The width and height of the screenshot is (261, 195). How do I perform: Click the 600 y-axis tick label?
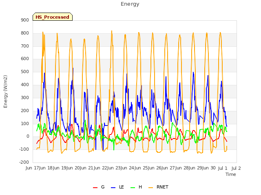pos(25,58)
